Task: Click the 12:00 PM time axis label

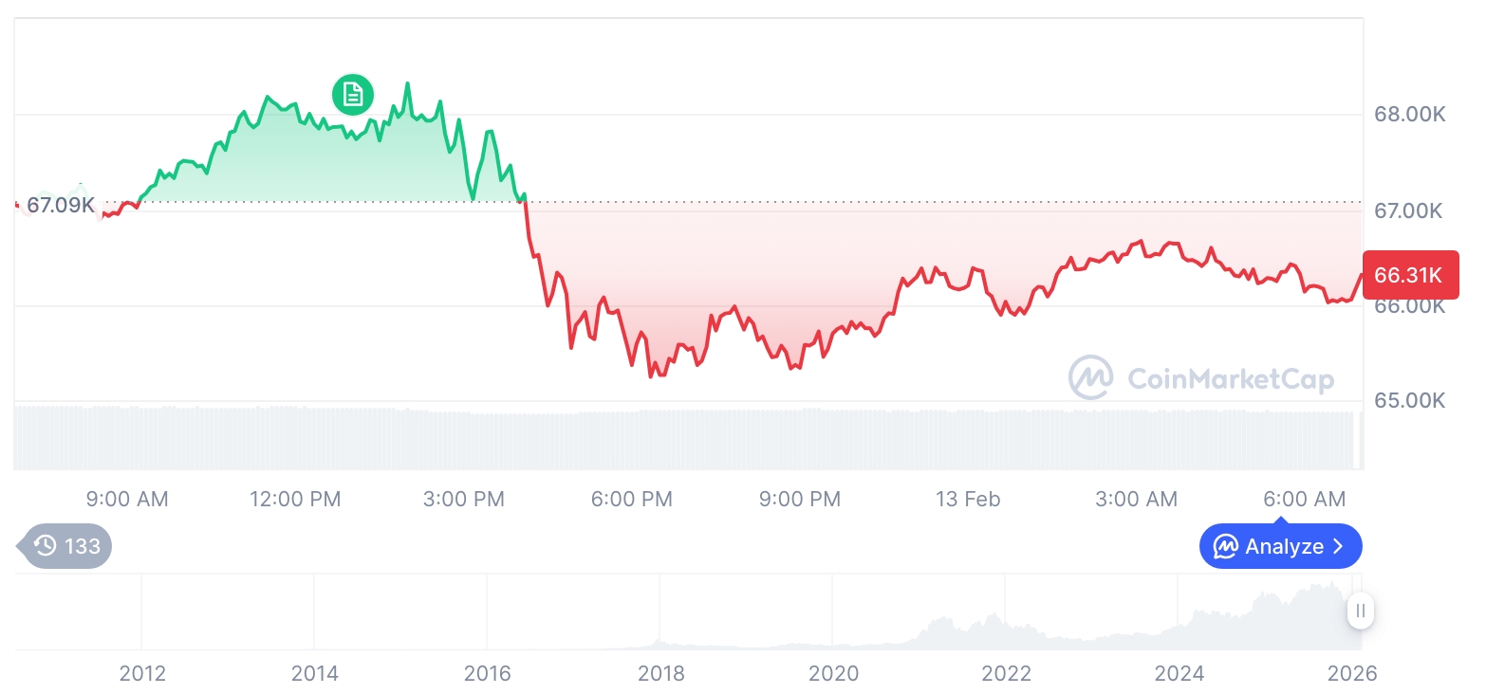Action: click(x=295, y=499)
